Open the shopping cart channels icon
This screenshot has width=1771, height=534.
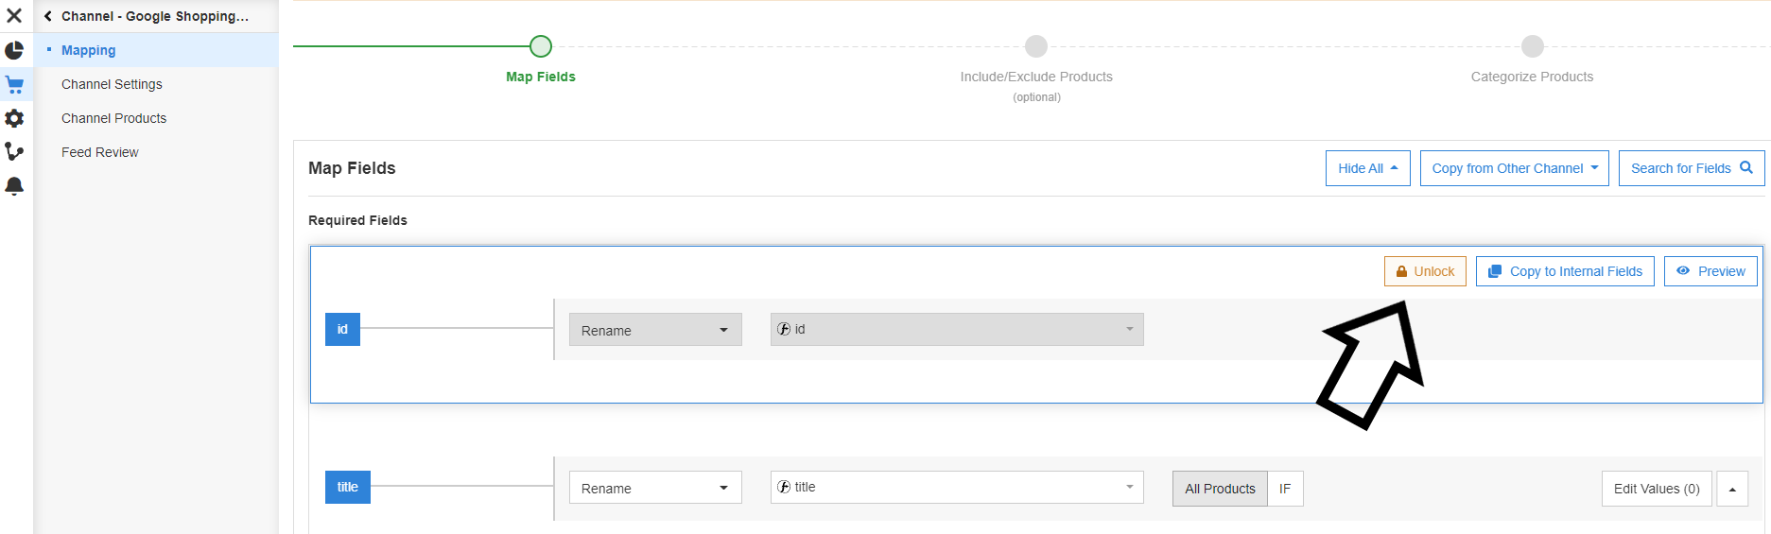pyautogui.click(x=14, y=84)
